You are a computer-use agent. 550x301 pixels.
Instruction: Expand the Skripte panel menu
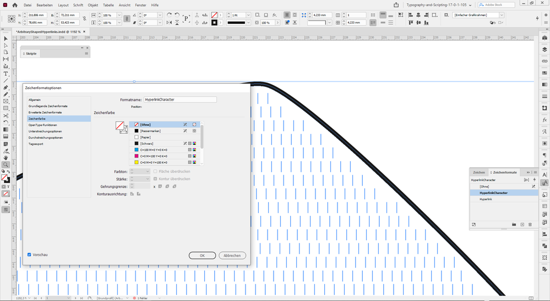click(x=86, y=53)
